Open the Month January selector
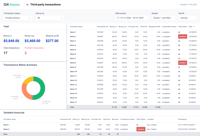The image size is (200, 136). pyautogui.click(x=188, y=18)
